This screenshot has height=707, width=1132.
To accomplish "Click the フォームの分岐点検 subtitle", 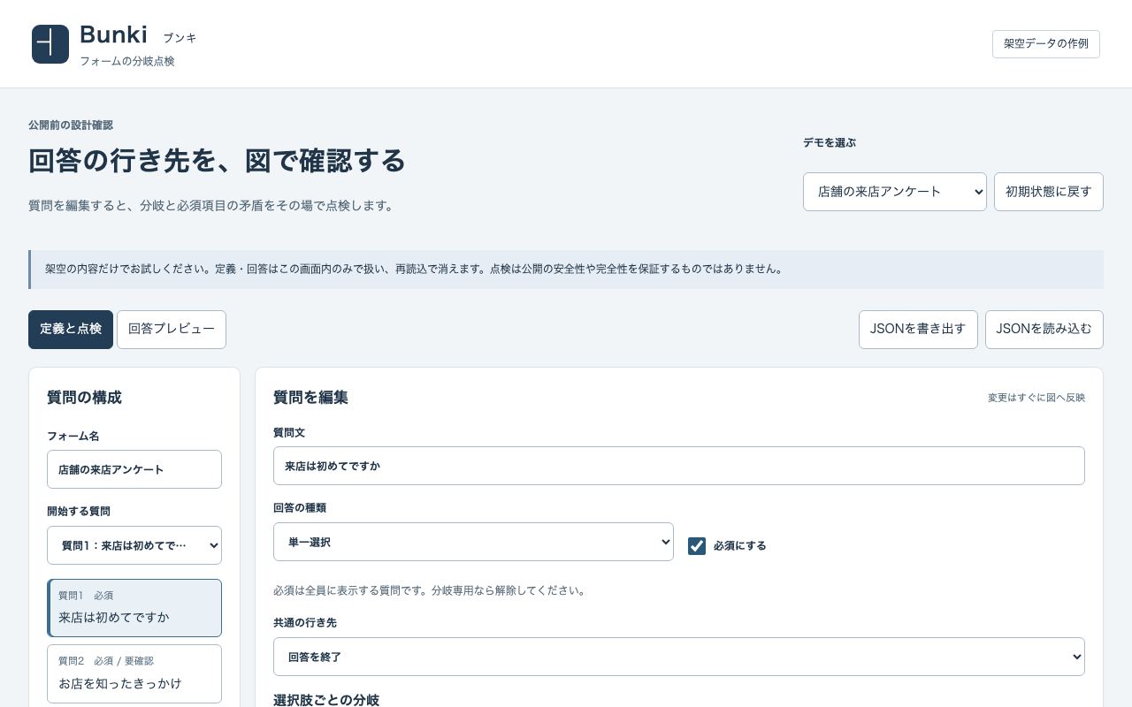I will click(127, 61).
